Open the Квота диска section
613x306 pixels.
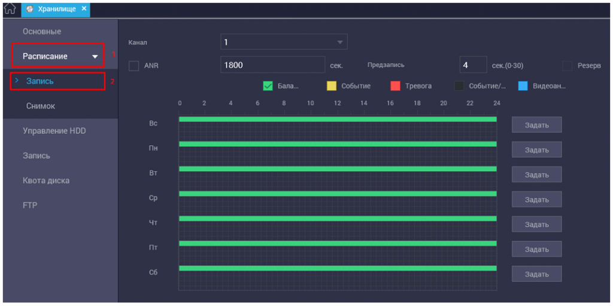46,180
